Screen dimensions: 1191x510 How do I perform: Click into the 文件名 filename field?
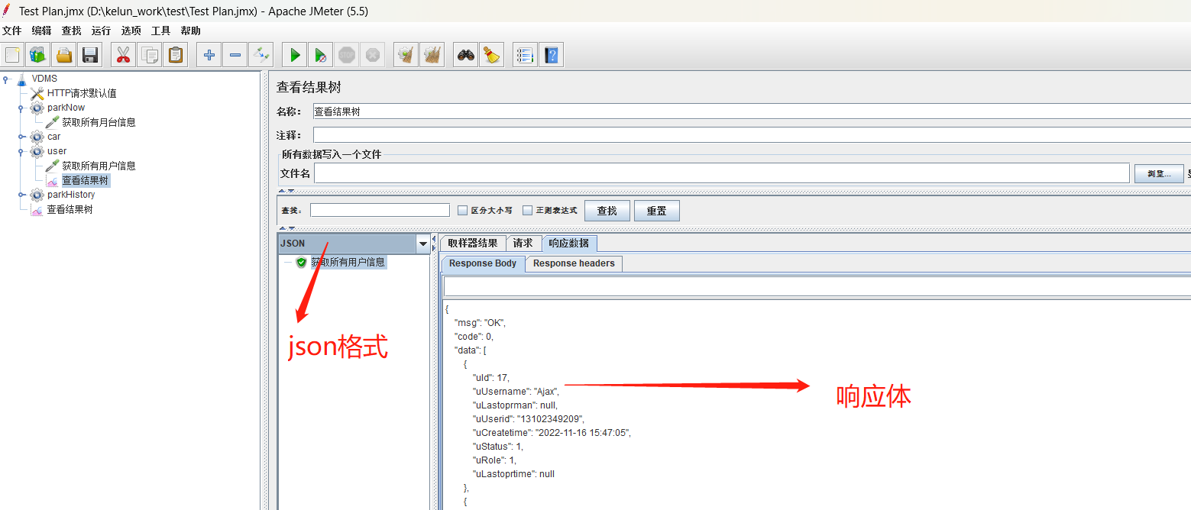(722, 173)
